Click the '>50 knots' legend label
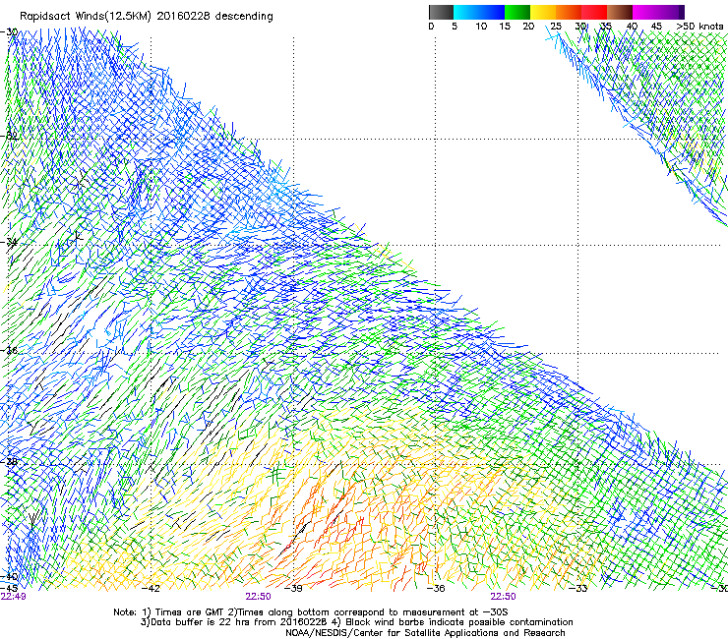Screen dimensions: 728x639 (699, 27)
